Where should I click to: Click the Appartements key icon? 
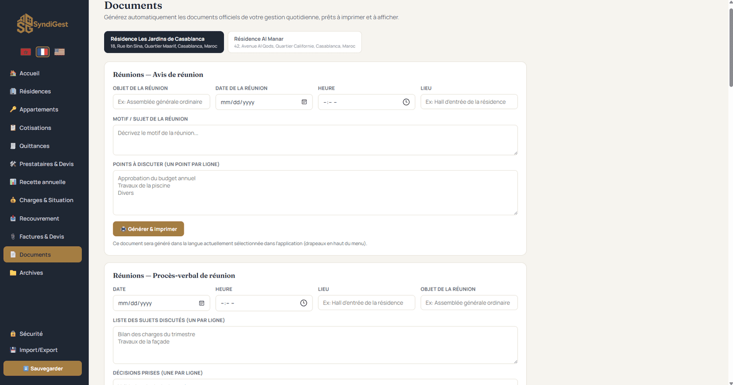pyautogui.click(x=13, y=109)
